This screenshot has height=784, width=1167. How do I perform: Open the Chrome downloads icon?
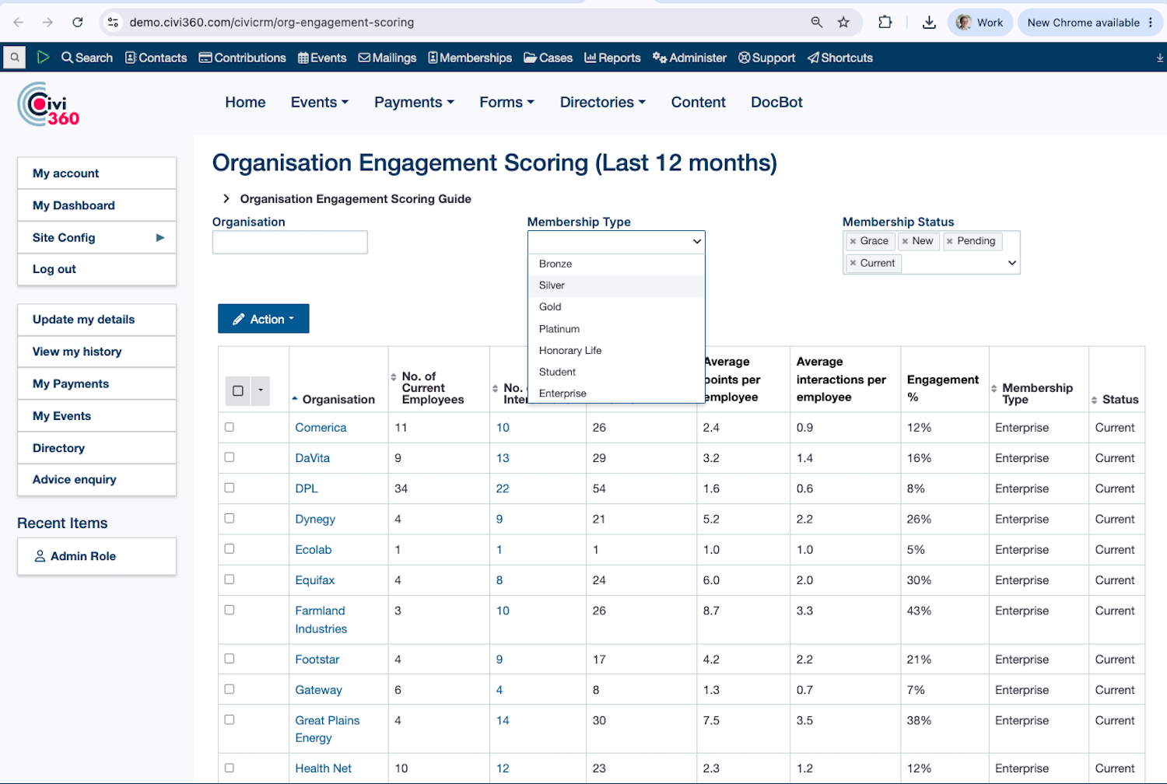pos(929,23)
